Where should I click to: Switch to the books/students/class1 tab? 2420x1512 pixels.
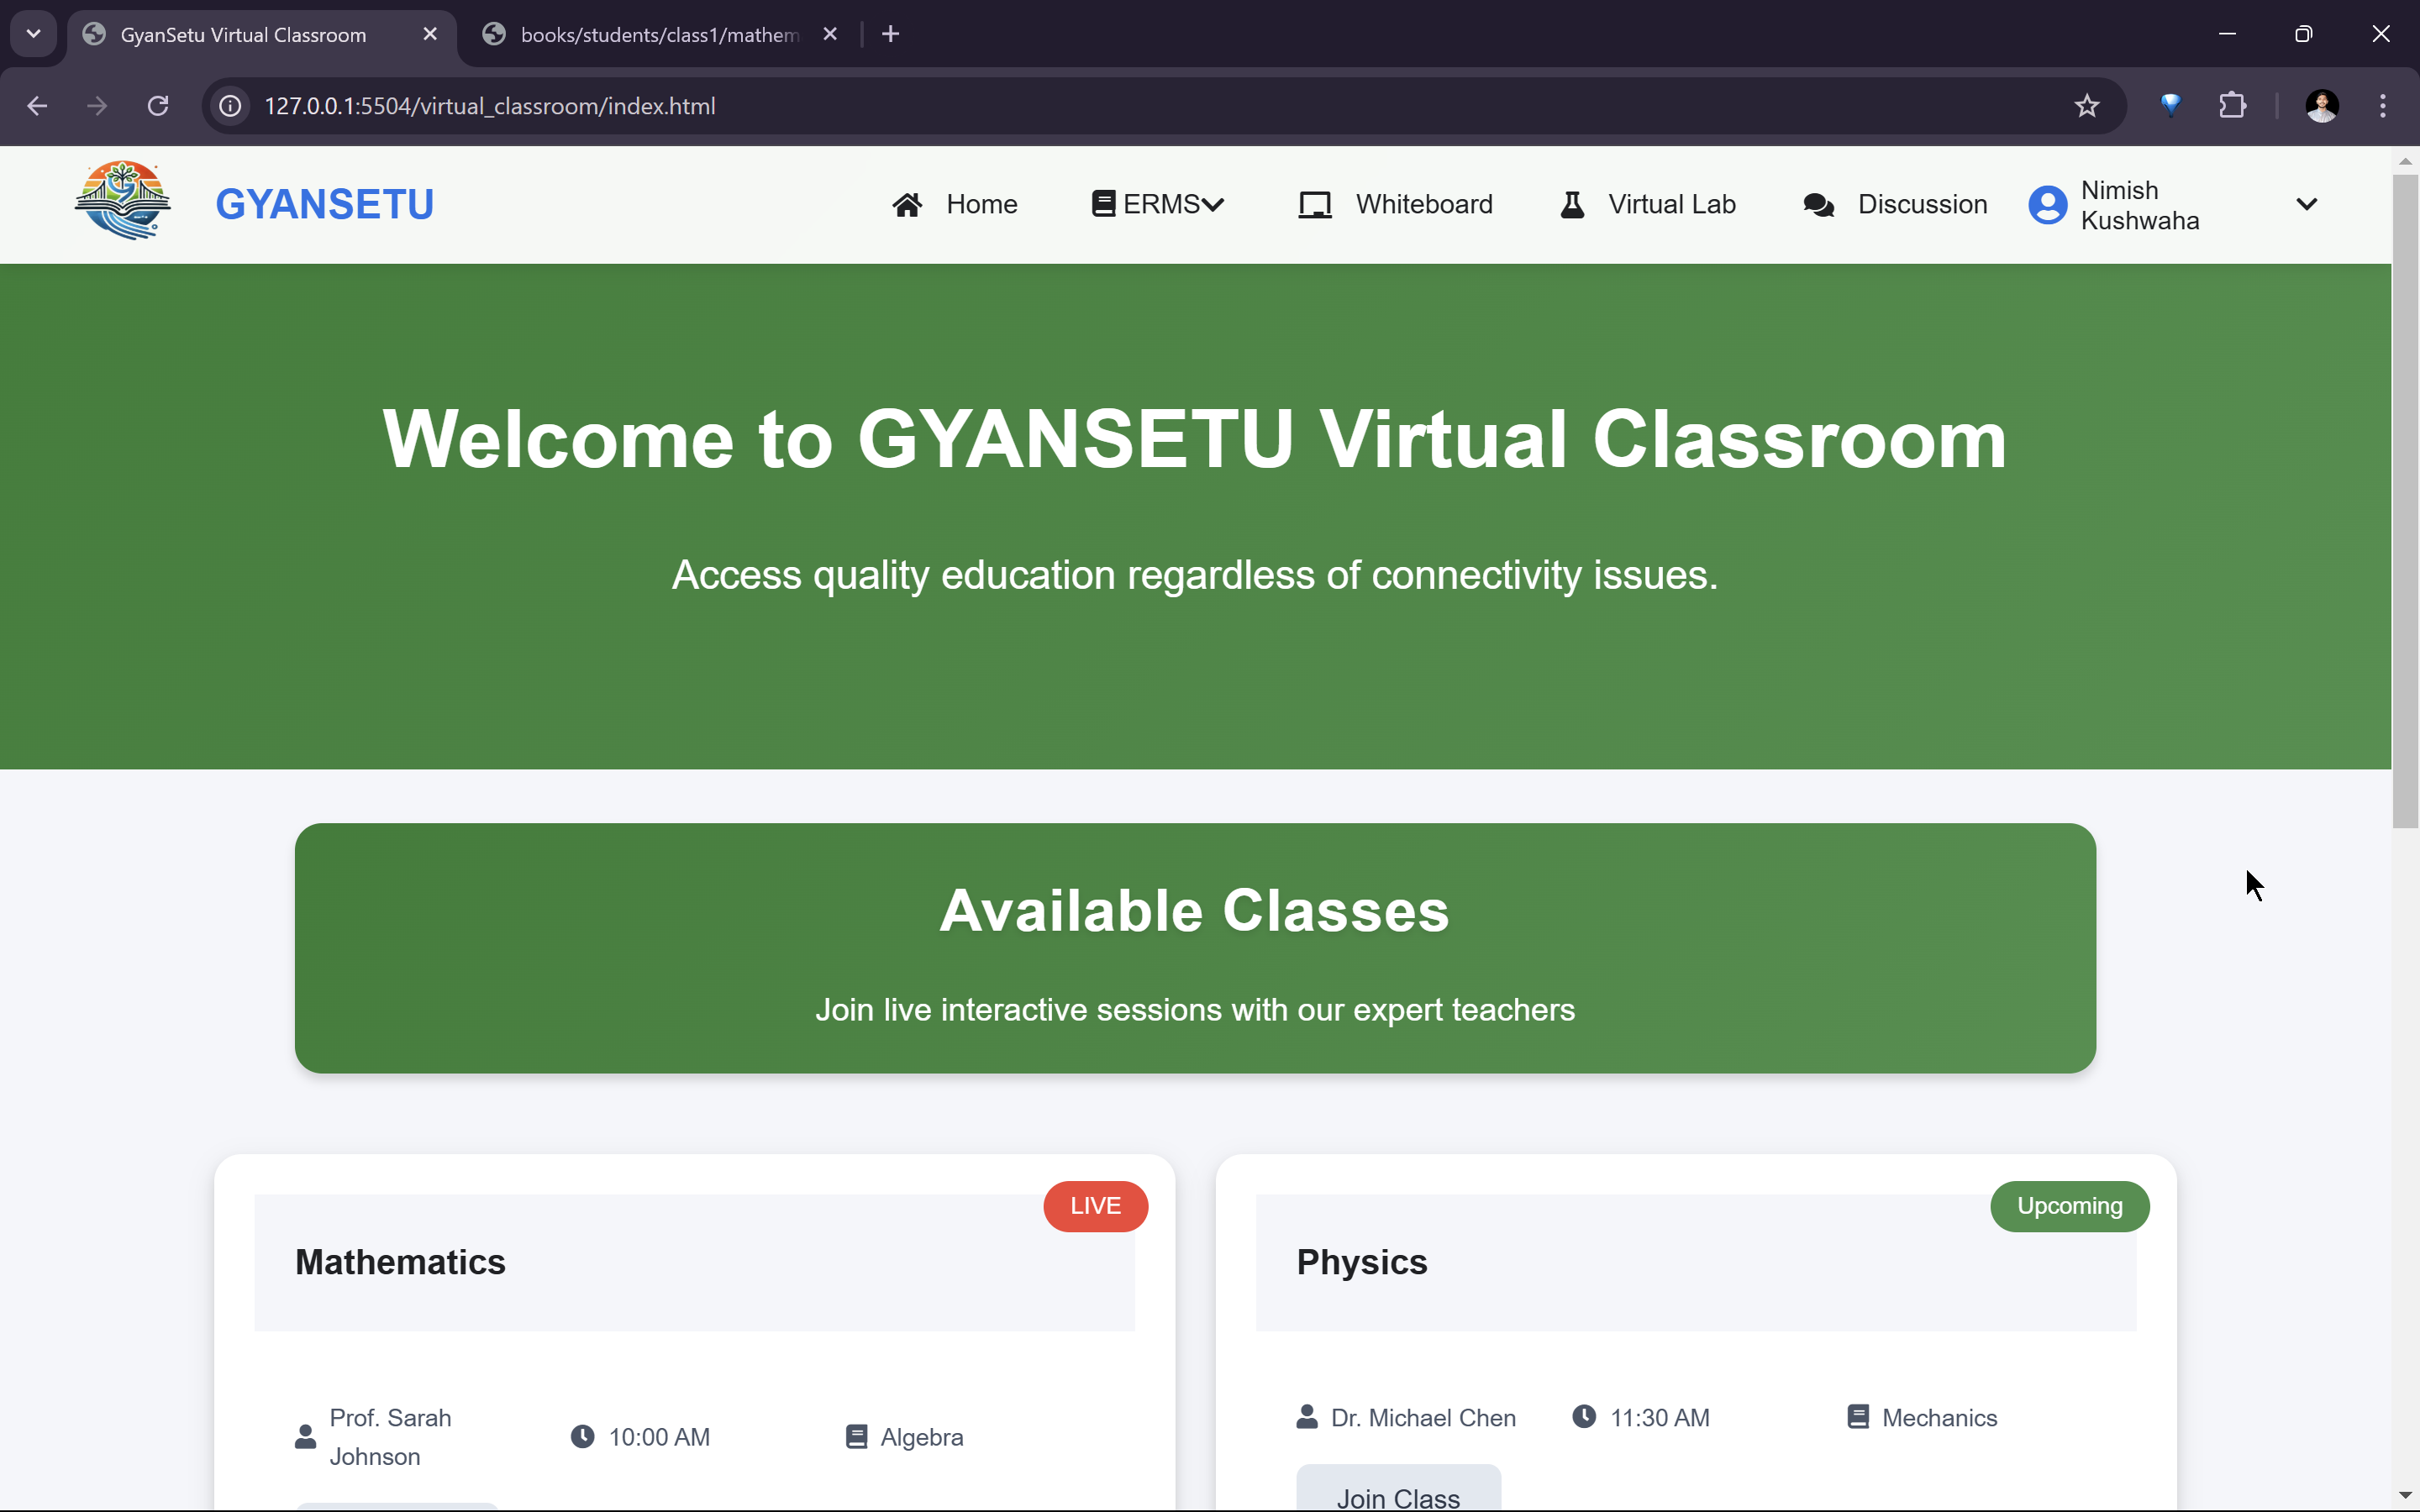[x=658, y=35]
